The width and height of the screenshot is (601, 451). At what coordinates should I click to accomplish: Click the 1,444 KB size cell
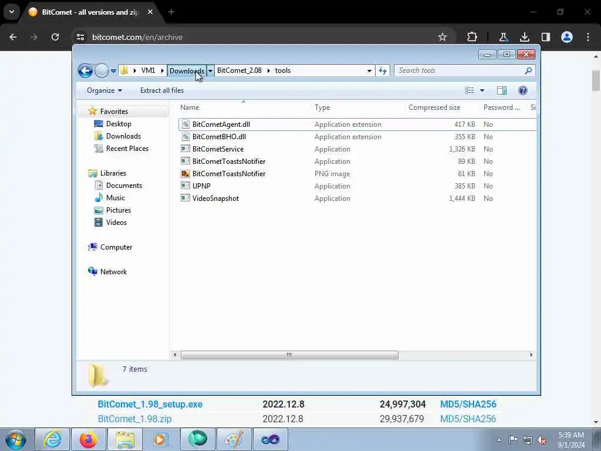click(x=462, y=198)
